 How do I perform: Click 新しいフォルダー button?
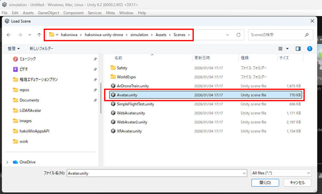(x=41, y=48)
